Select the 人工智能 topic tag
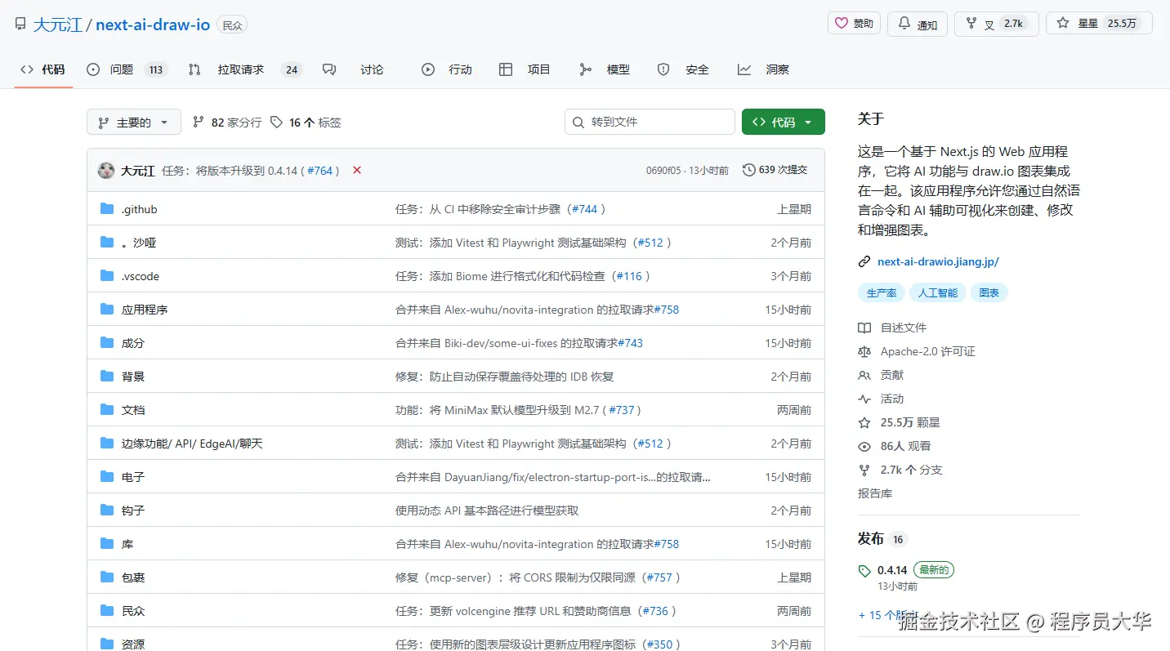The image size is (1170, 651). point(937,292)
